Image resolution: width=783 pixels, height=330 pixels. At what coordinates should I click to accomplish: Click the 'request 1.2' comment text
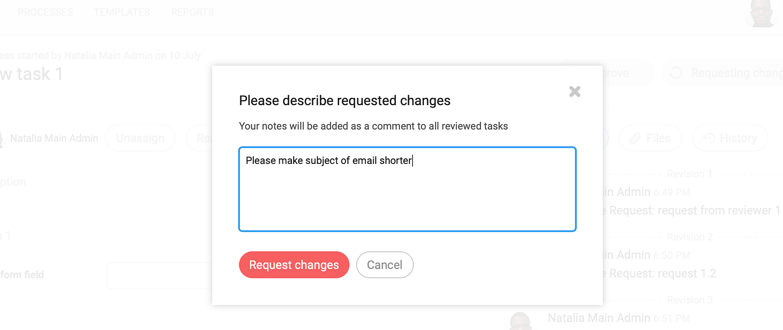pyautogui.click(x=663, y=274)
